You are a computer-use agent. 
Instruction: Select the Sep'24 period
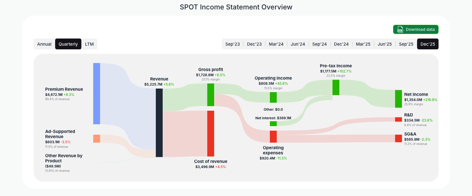tap(319, 44)
